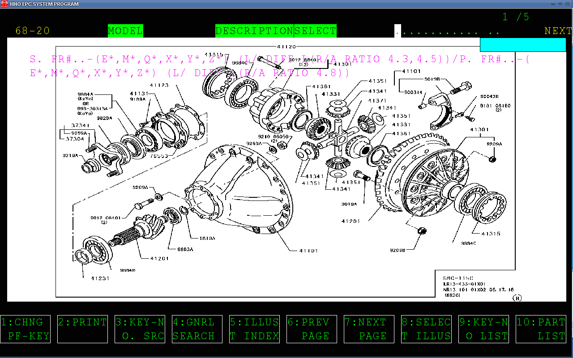Go to 6:PREV PAGE
Screen dimensions: 573x358
[x=312, y=329]
